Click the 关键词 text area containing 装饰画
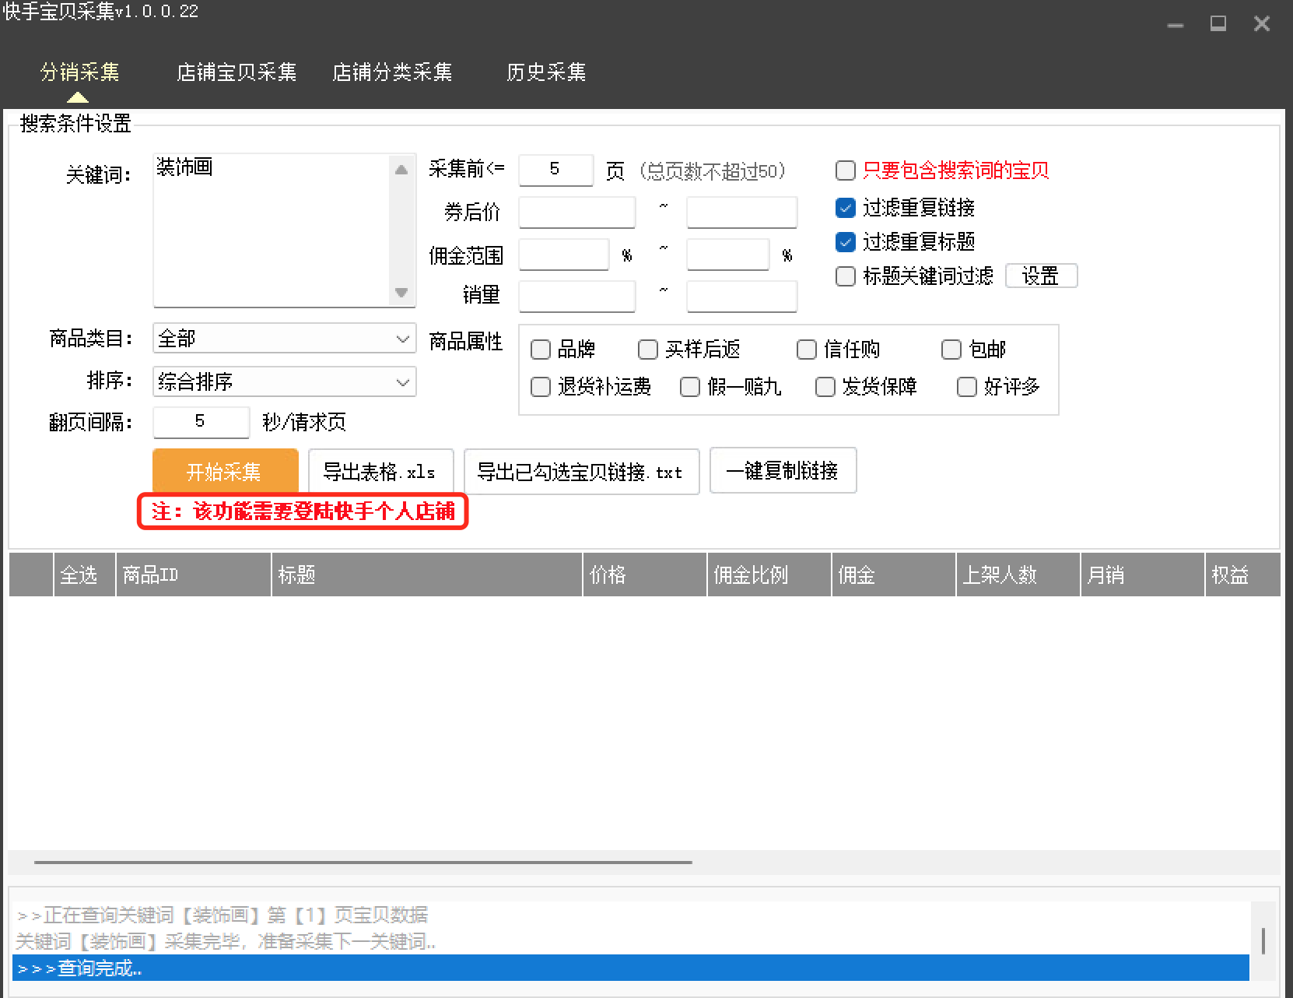This screenshot has width=1293, height=998. (272, 230)
